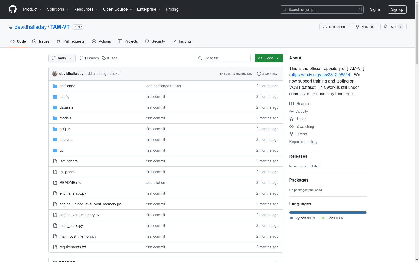This screenshot has height=262, width=419.
Task: Switch to the Issues tab
Action: click(41, 41)
